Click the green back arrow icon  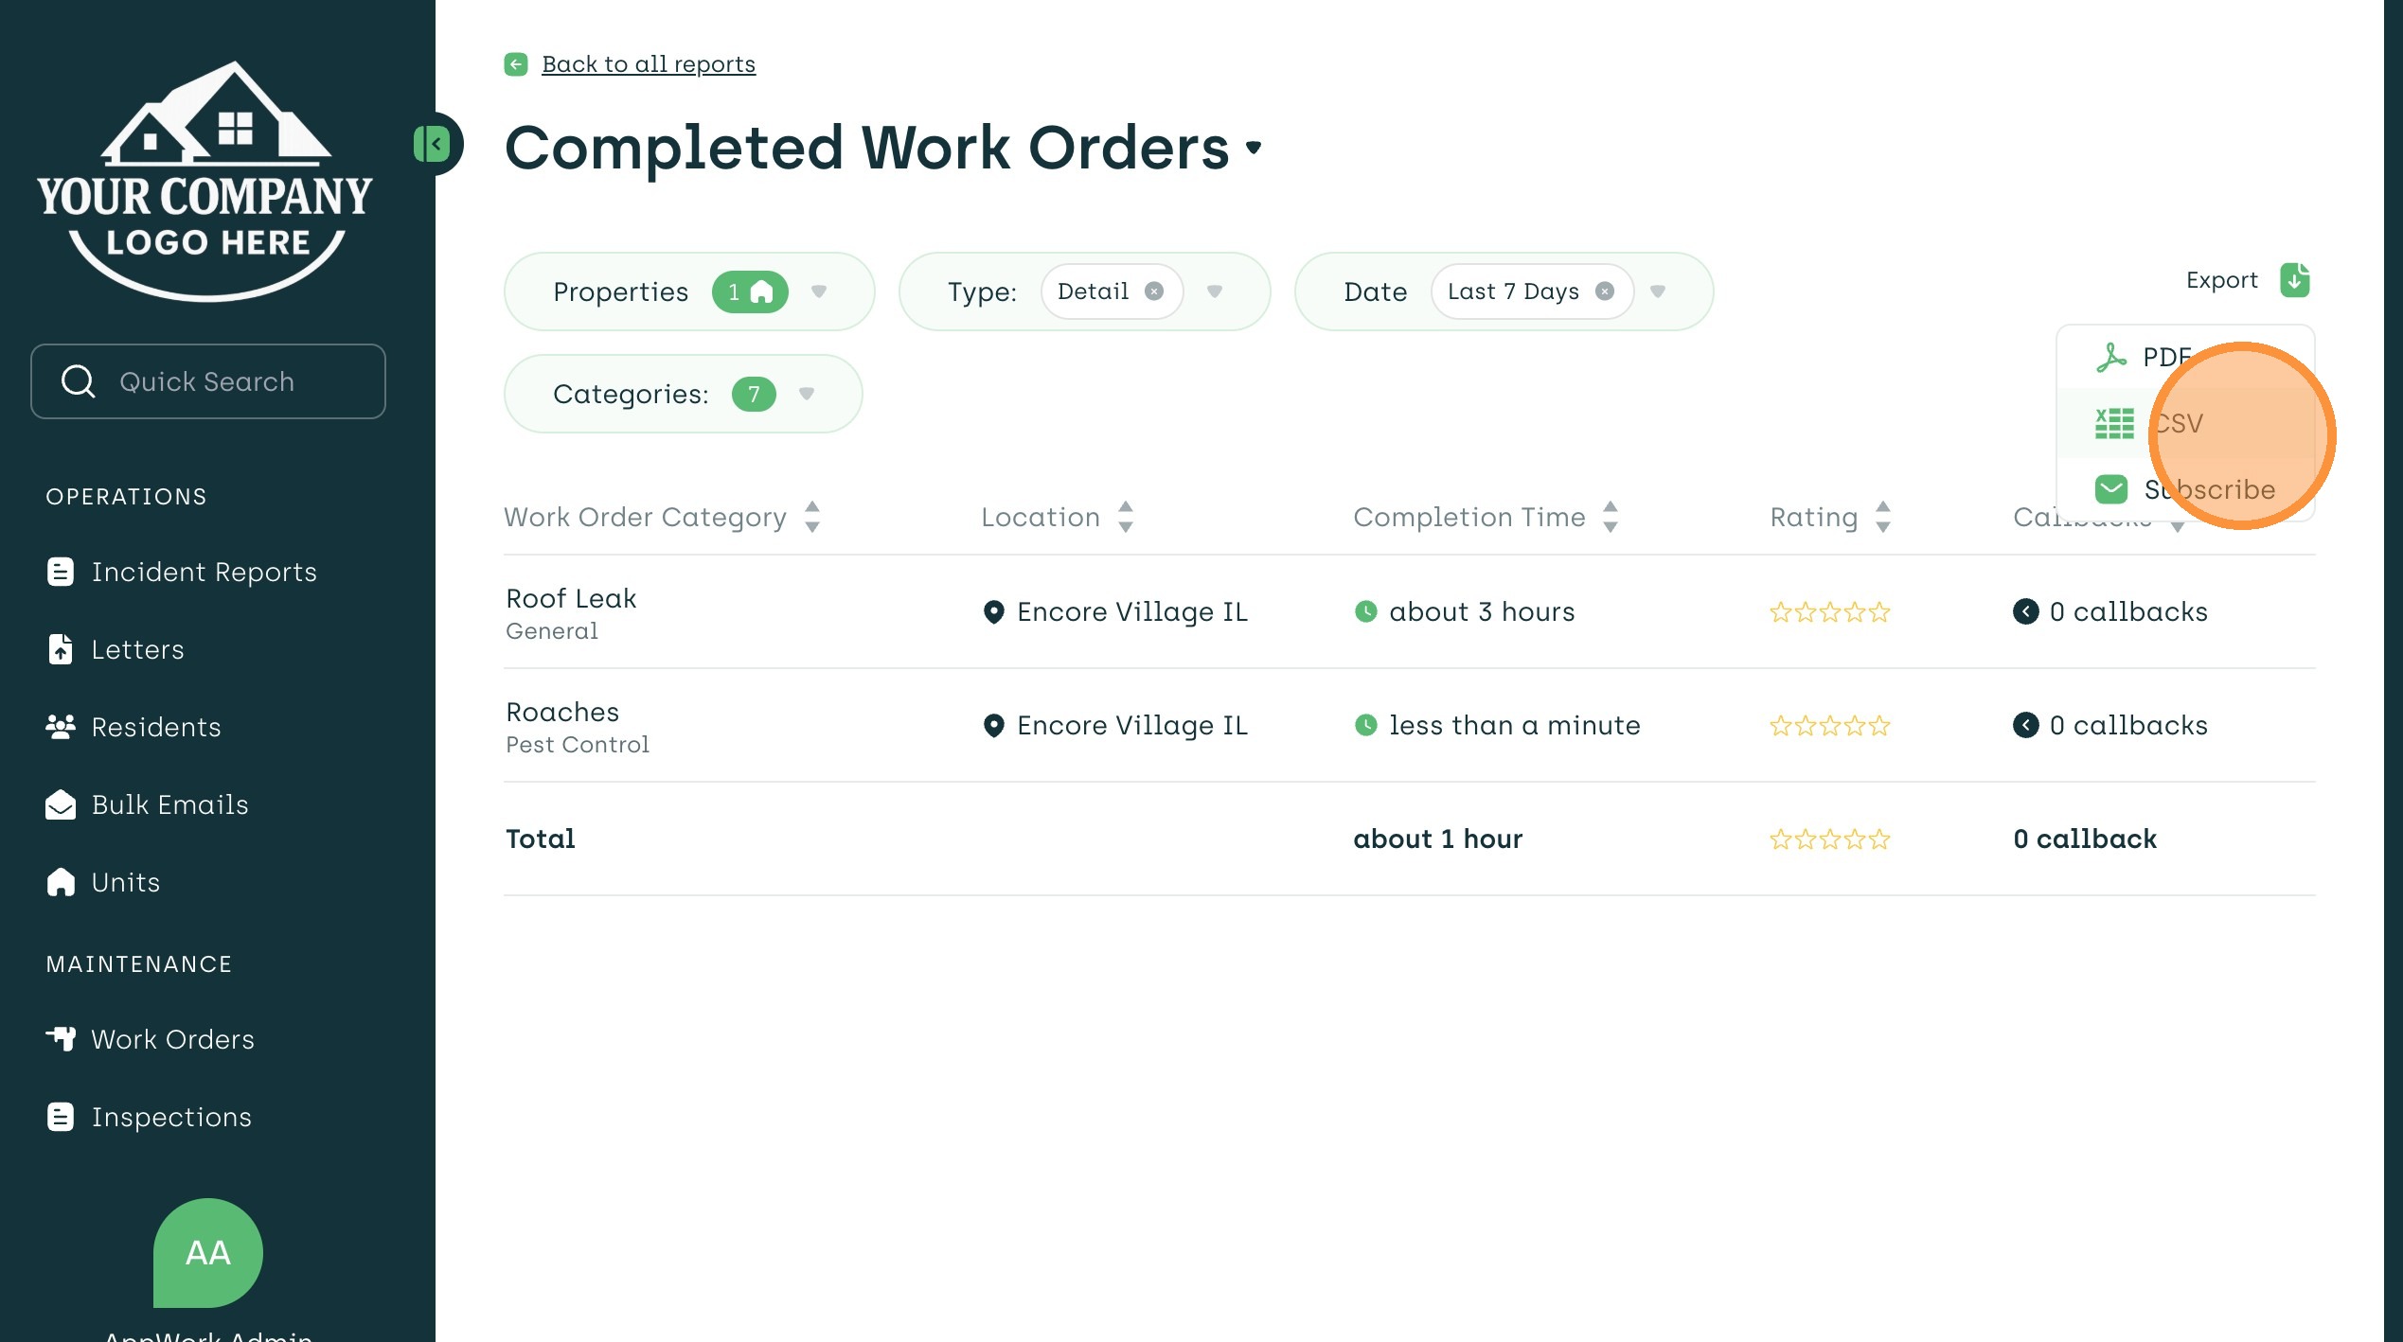pyautogui.click(x=516, y=64)
